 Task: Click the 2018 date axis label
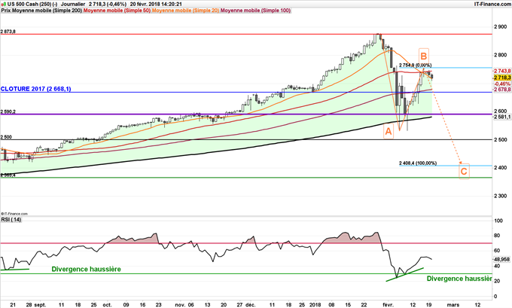315,304
